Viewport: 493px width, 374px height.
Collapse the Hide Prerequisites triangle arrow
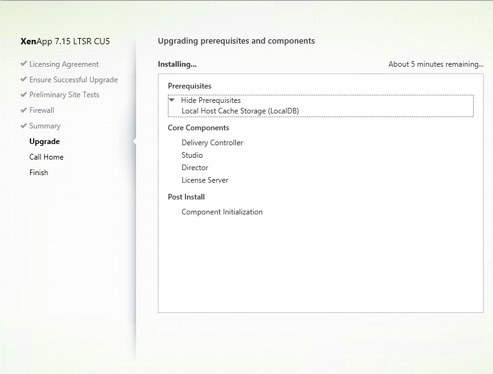[172, 100]
